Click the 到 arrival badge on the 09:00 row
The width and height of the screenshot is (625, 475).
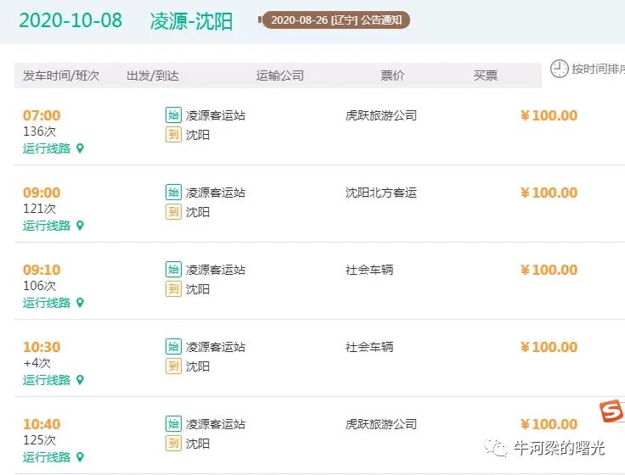(173, 212)
